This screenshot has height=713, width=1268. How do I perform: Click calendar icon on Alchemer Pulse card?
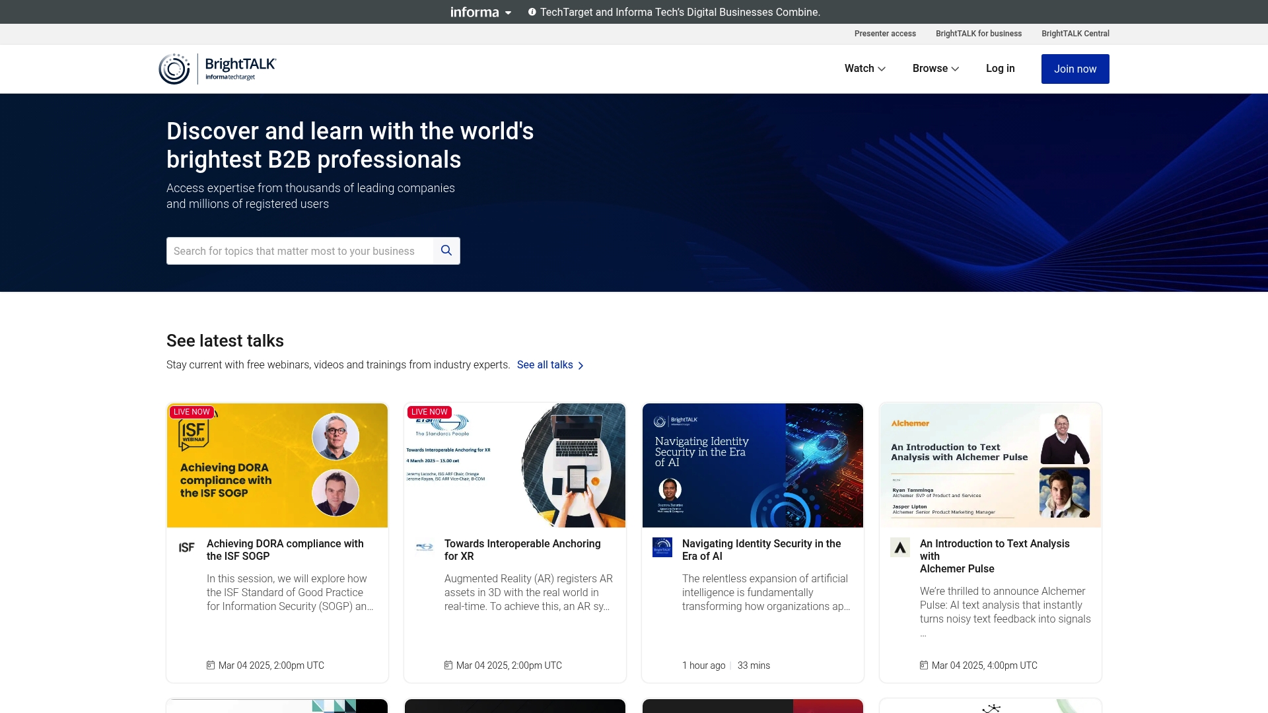pos(924,665)
